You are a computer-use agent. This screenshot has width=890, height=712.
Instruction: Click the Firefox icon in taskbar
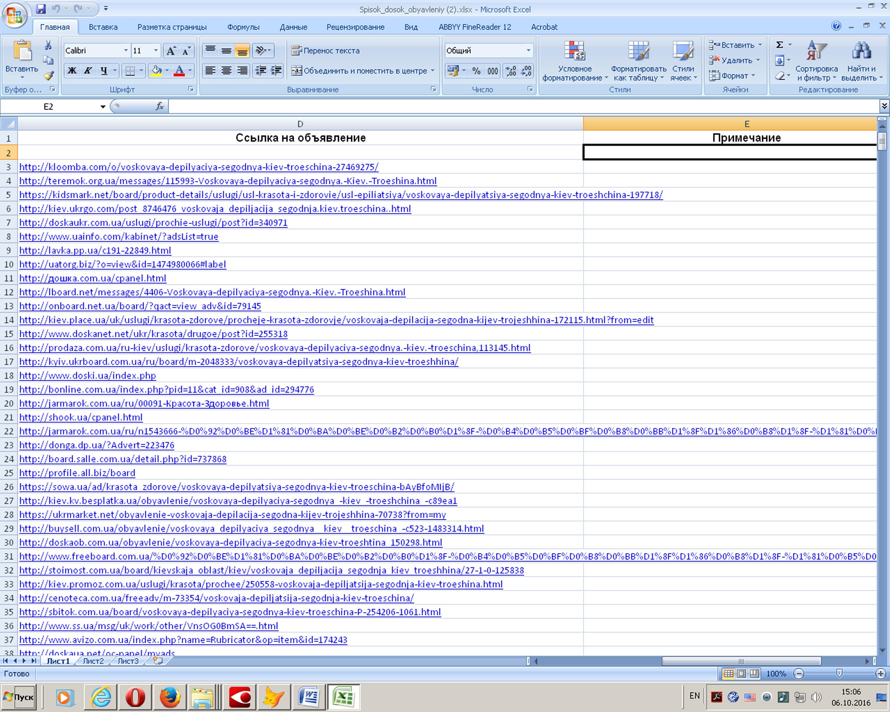170,697
